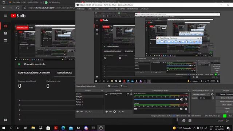Open Windows Start menu

click(x=4, y=128)
